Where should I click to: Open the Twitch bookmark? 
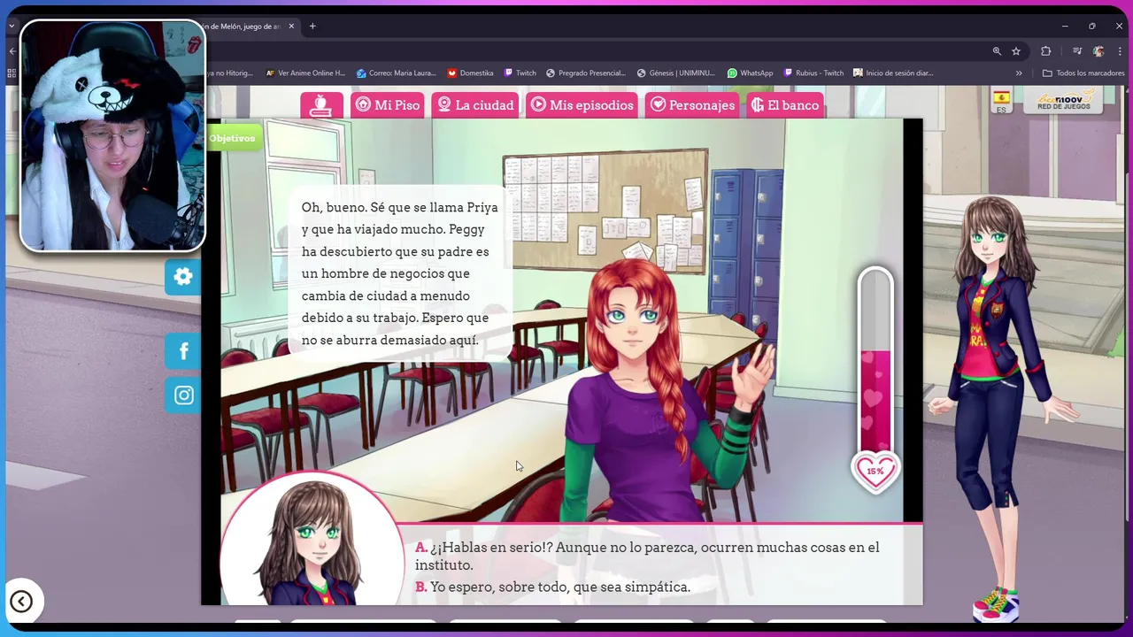point(520,73)
